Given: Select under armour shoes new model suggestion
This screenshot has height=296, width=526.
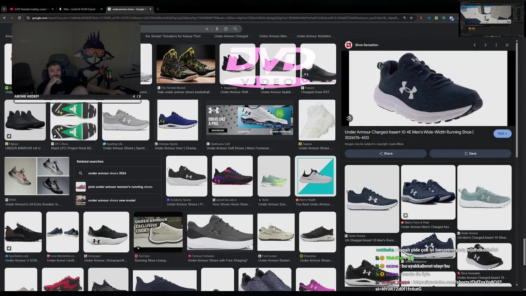Looking at the screenshot, I should tap(118, 200).
